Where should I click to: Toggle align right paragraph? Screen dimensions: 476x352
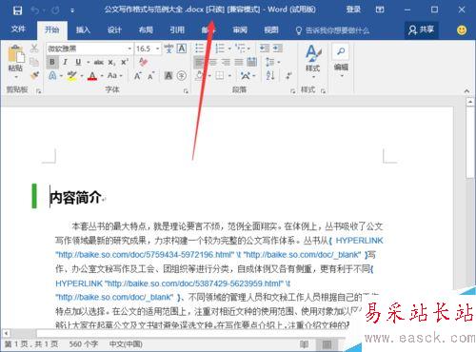[226, 62]
